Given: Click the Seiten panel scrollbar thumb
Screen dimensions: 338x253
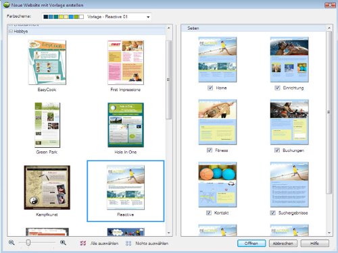Looking at the screenshot, I should 329,112.
